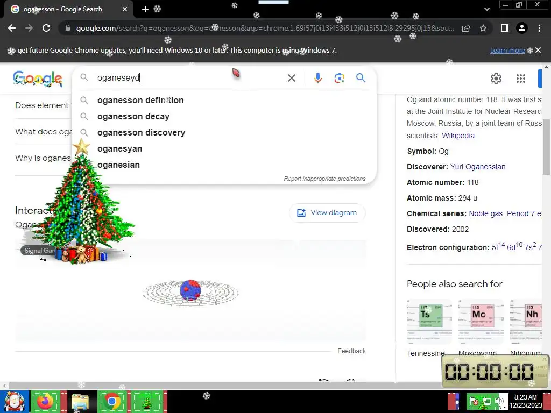Open the Chrome profile avatar
Viewport: 551px width, 413px height.
[522, 28]
